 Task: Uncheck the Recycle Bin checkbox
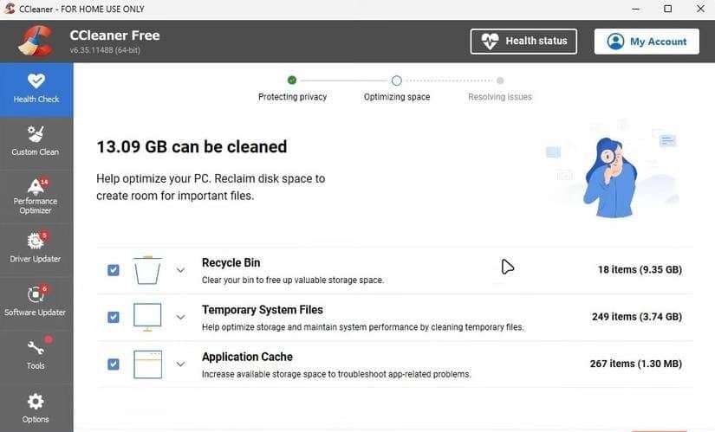click(x=114, y=270)
